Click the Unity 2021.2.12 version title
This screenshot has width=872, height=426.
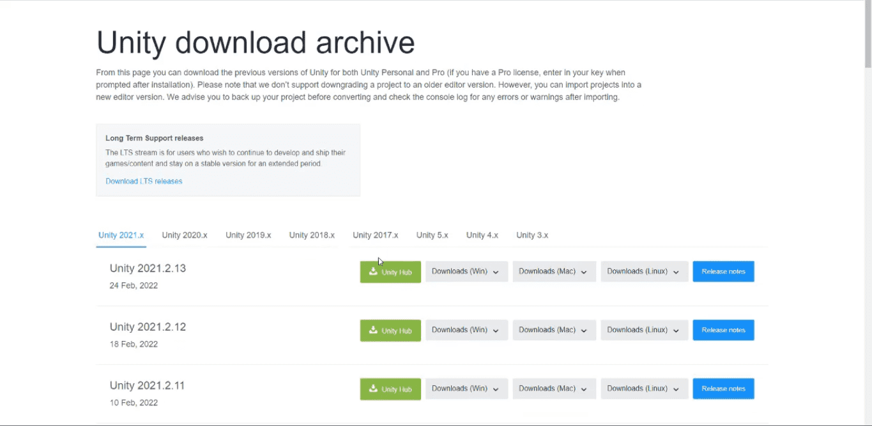coord(148,327)
